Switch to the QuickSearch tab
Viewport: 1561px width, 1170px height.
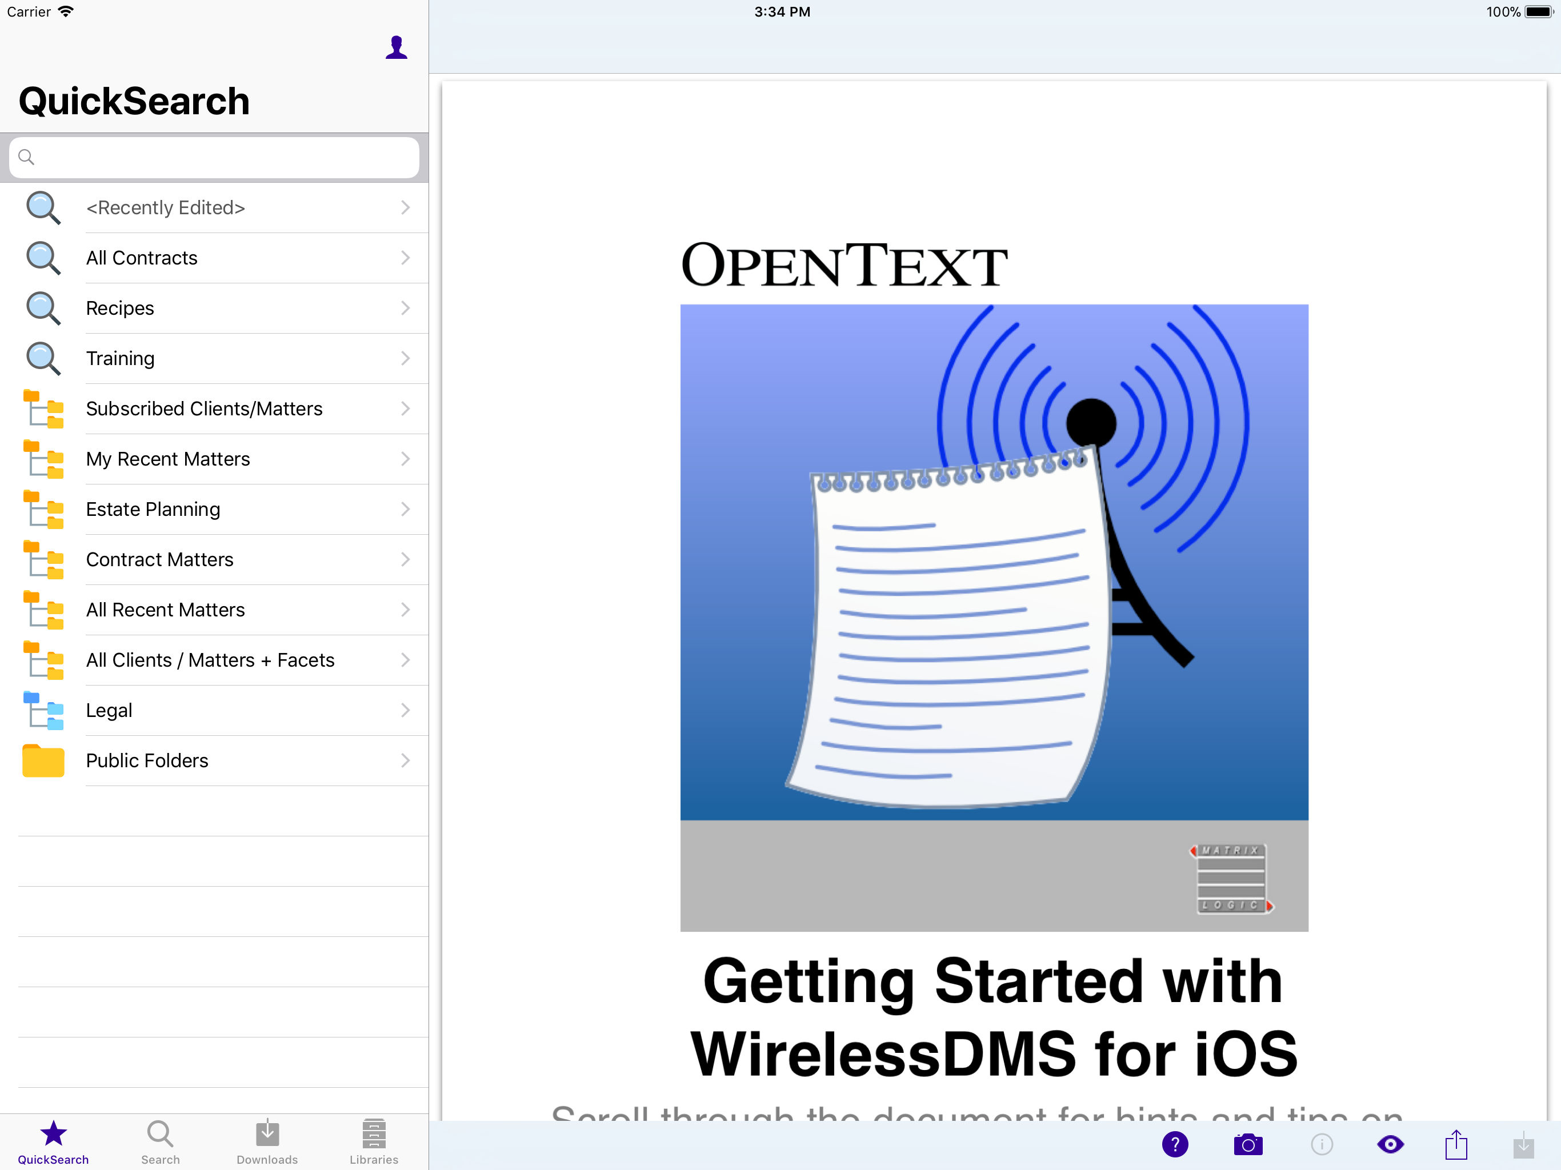pos(53,1142)
